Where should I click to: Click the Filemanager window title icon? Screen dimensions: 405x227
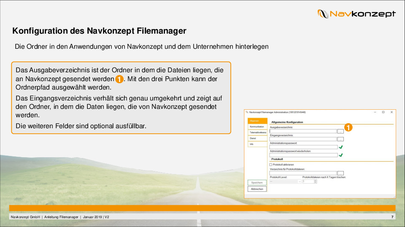pyautogui.click(x=247, y=112)
